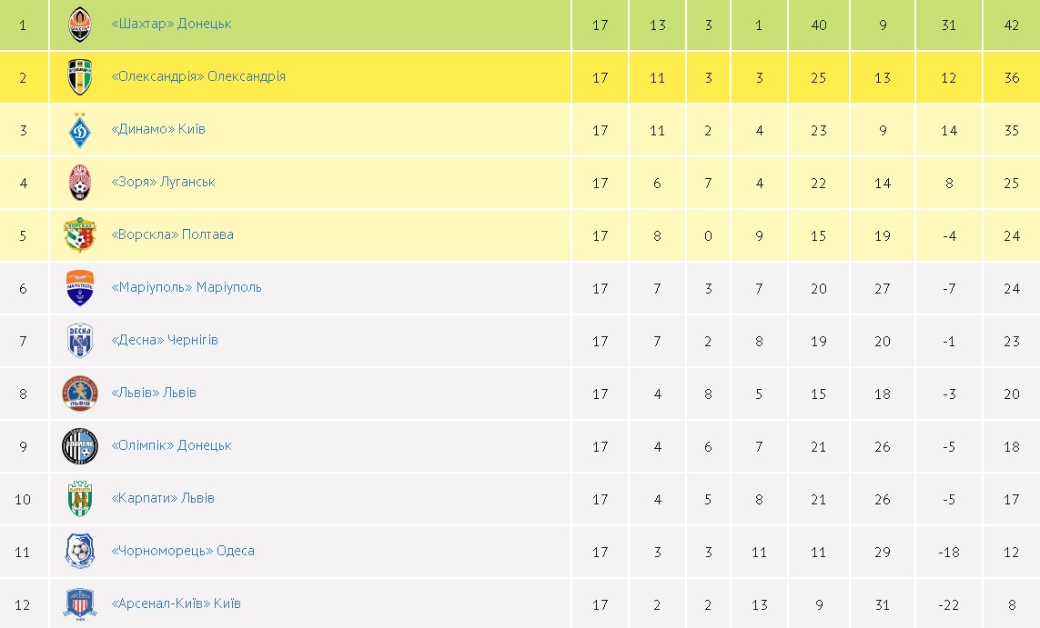Click the Arsenal-Kyiv club crest
The image size is (1040, 628).
[x=80, y=604]
